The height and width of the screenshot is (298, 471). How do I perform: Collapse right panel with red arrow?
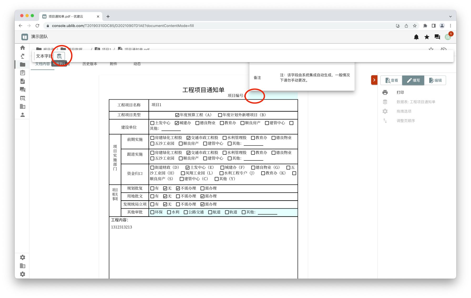click(374, 80)
